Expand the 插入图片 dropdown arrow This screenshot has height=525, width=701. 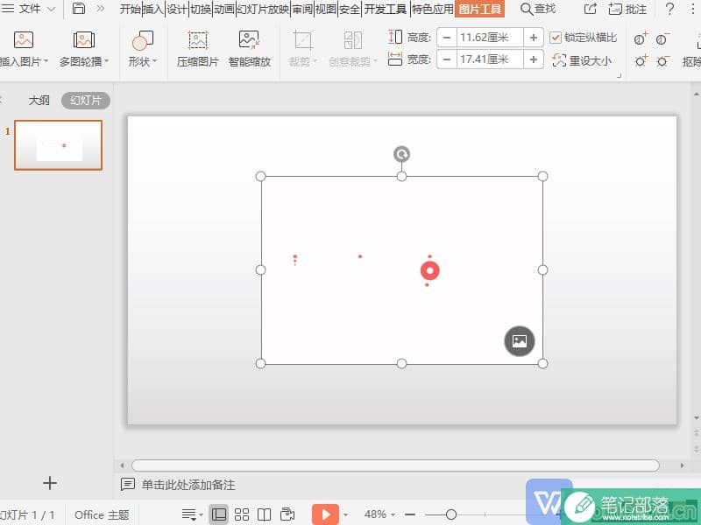click(46, 61)
